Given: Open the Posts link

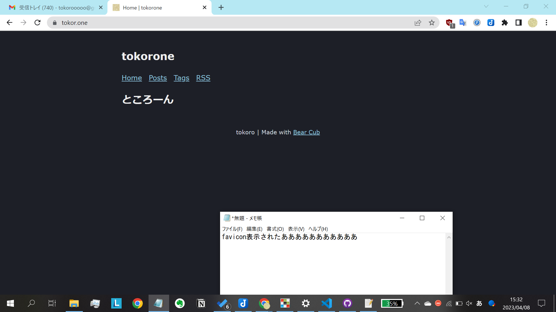Looking at the screenshot, I should click(x=158, y=78).
